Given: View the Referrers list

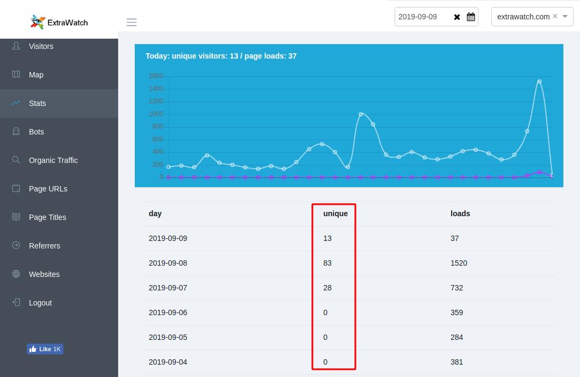Looking at the screenshot, I should click(45, 246).
